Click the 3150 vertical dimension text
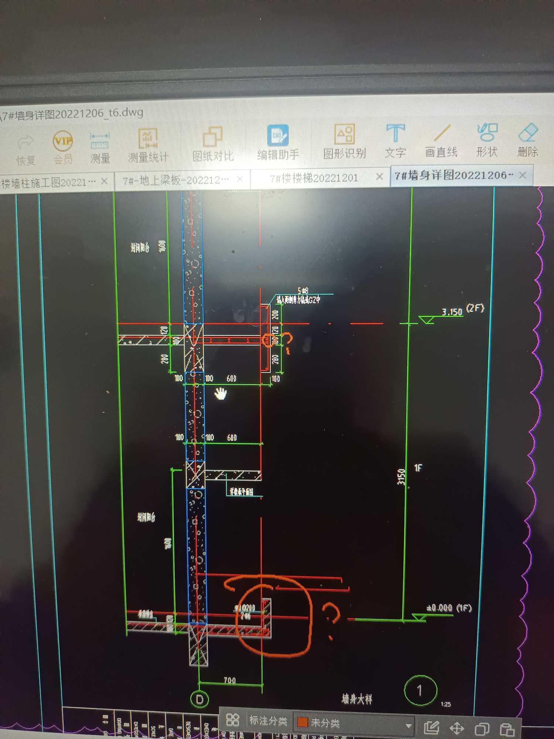 click(x=401, y=477)
